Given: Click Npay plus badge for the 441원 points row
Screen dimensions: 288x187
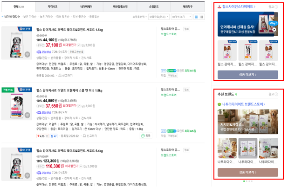Looking at the screenshot, I should pos(171,71).
